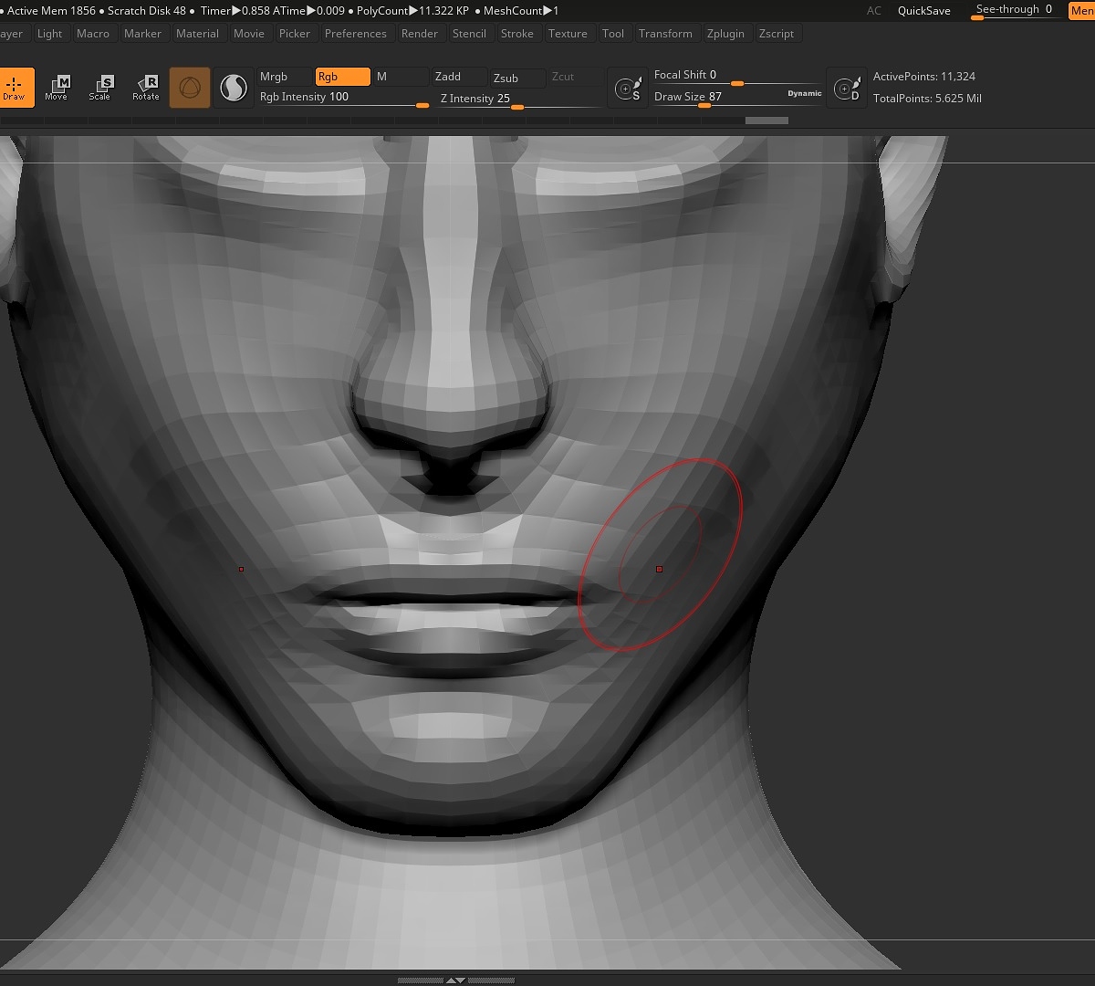This screenshot has height=986, width=1095.
Task: Open the Stencil menu
Action: [x=469, y=34]
